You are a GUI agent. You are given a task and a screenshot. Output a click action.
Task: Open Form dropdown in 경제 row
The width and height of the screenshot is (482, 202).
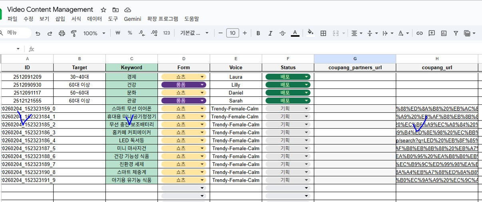(202, 77)
